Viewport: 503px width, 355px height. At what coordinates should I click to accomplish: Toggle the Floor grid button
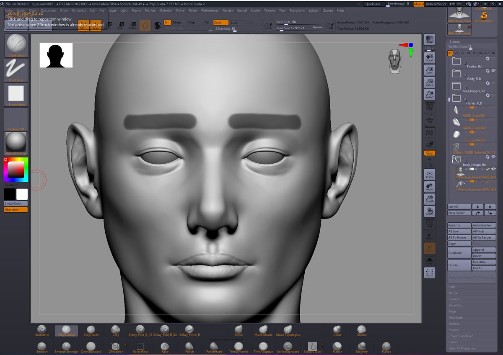(430, 118)
